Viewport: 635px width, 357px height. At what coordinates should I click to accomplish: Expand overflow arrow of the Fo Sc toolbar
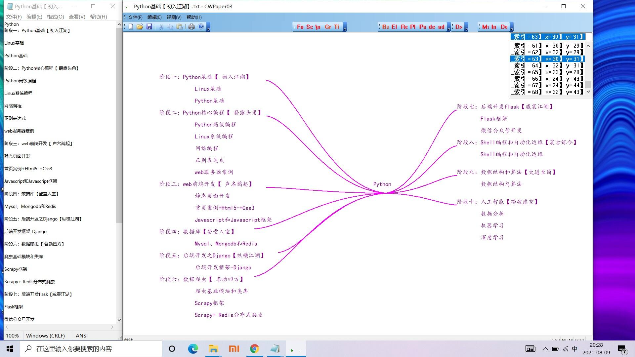tap(345, 28)
